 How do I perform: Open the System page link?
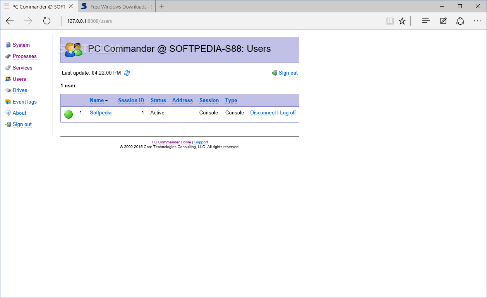tap(21, 45)
